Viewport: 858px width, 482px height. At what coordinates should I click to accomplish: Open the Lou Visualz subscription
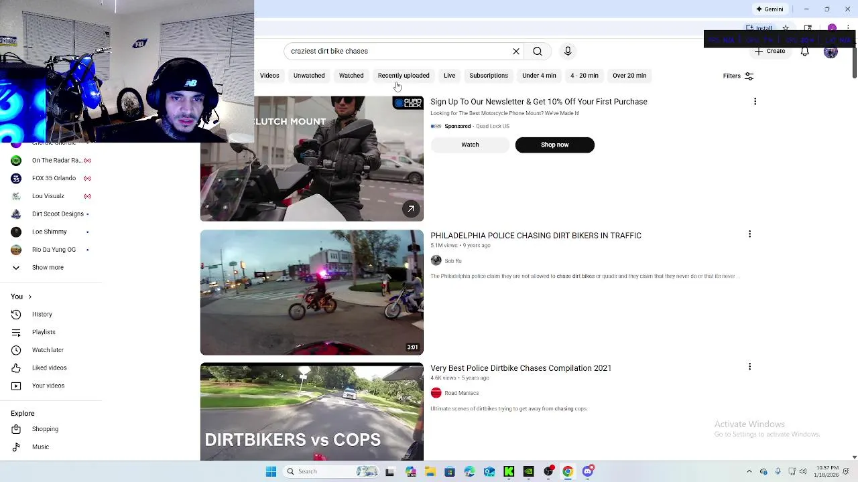pos(51,196)
